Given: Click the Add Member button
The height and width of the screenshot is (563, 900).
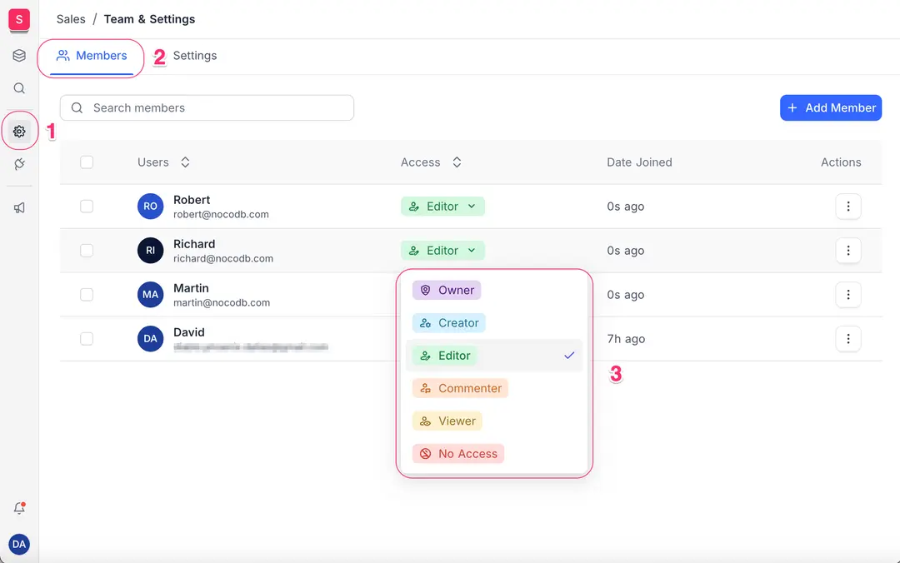Looking at the screenshot, I should click(x=830, y=107).
